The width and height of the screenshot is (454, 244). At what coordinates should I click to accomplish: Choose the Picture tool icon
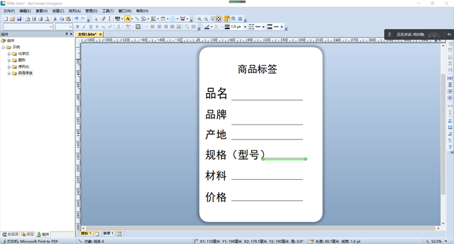[153, 19]
